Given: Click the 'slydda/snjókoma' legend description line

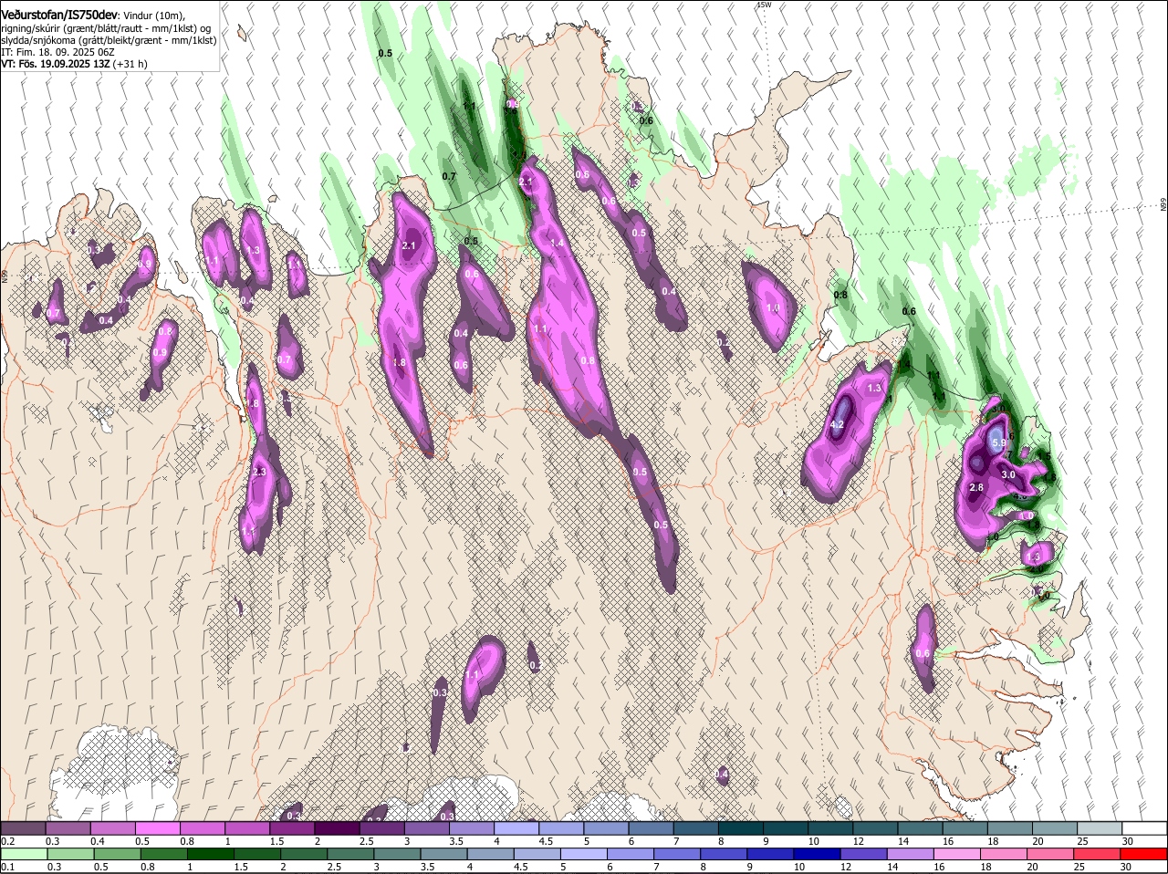Looking at the screenshot, I should tap(109, 41).
